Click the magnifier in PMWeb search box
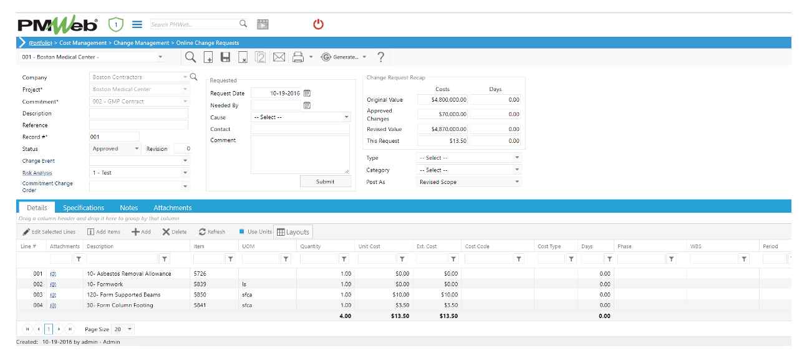812x358 pixels. [243, 24]
